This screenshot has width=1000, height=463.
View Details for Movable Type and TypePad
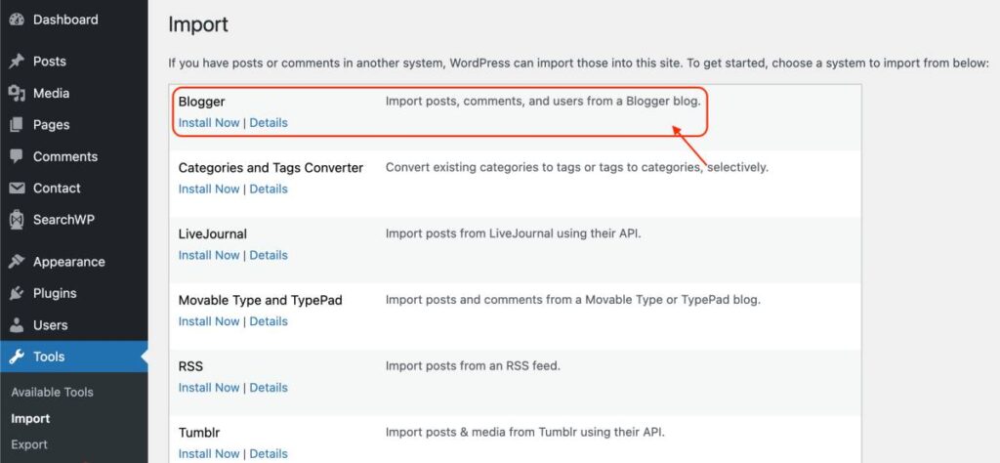[269, 321]
